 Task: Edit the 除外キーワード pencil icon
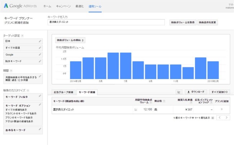(40, 61)
